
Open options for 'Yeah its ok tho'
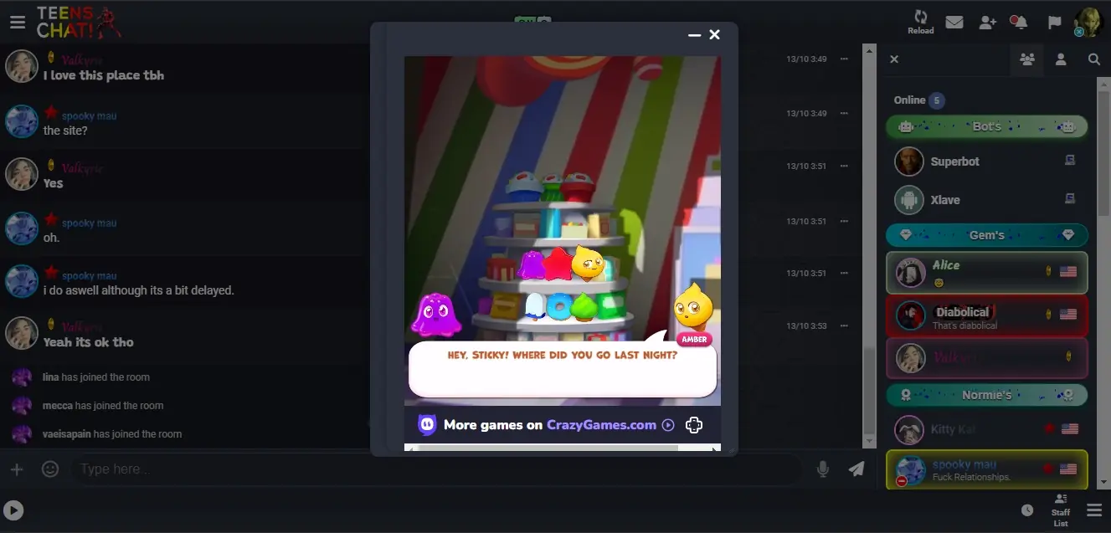844,325
